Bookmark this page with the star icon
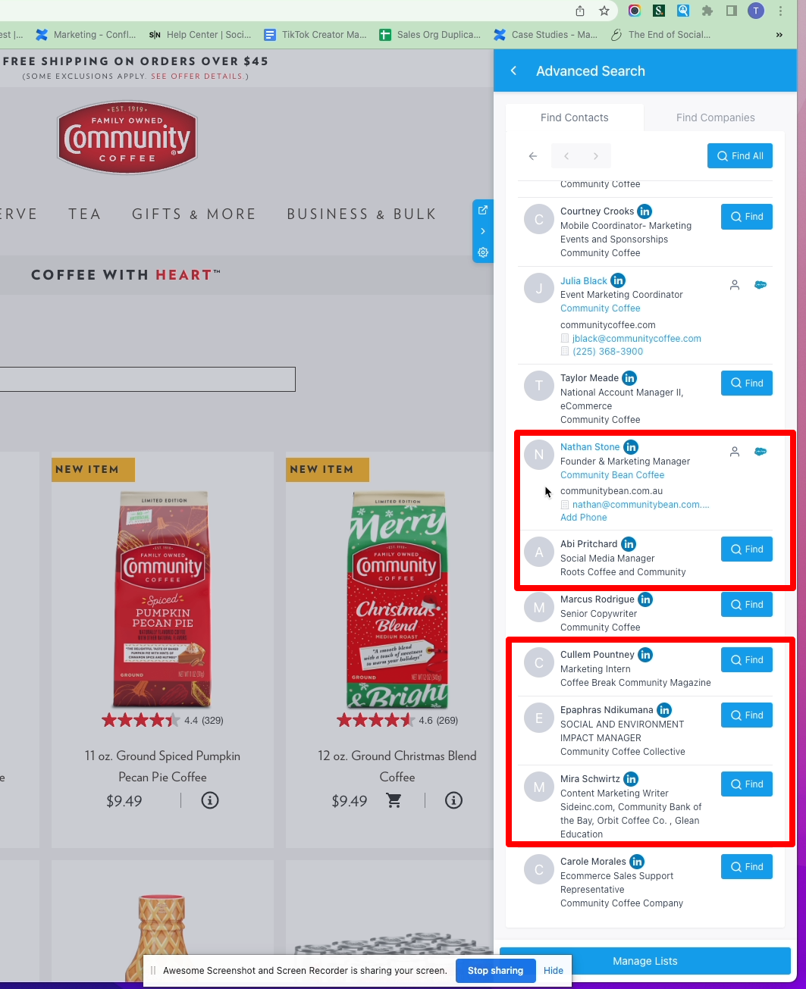This screenshot has width=806, height=989. 604,11
